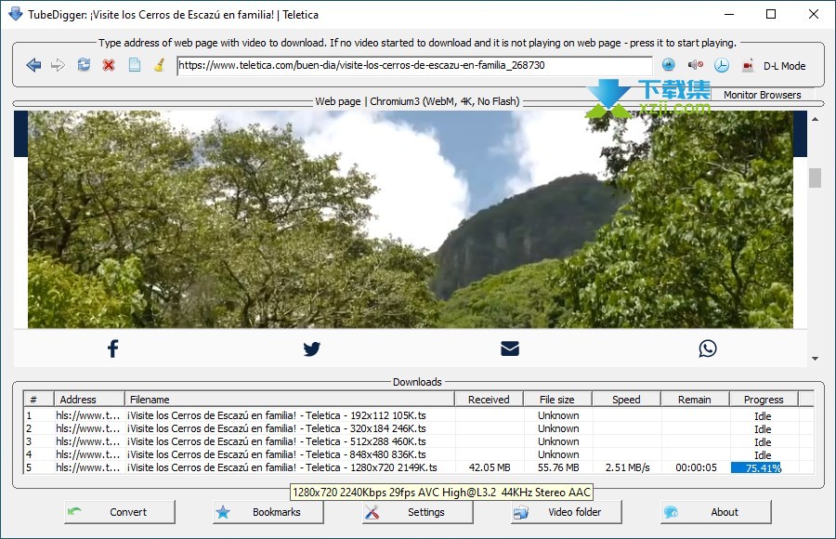Open the Settings button
This screenshot has width=836, height=539.
tap(417, 512)
